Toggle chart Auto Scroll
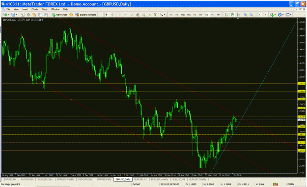 pyautogui.click(x=259, y=15)
